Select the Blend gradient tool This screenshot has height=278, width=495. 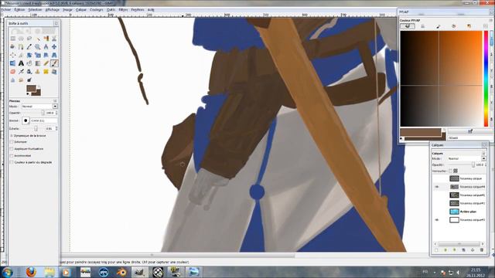[x=38, y=63]
